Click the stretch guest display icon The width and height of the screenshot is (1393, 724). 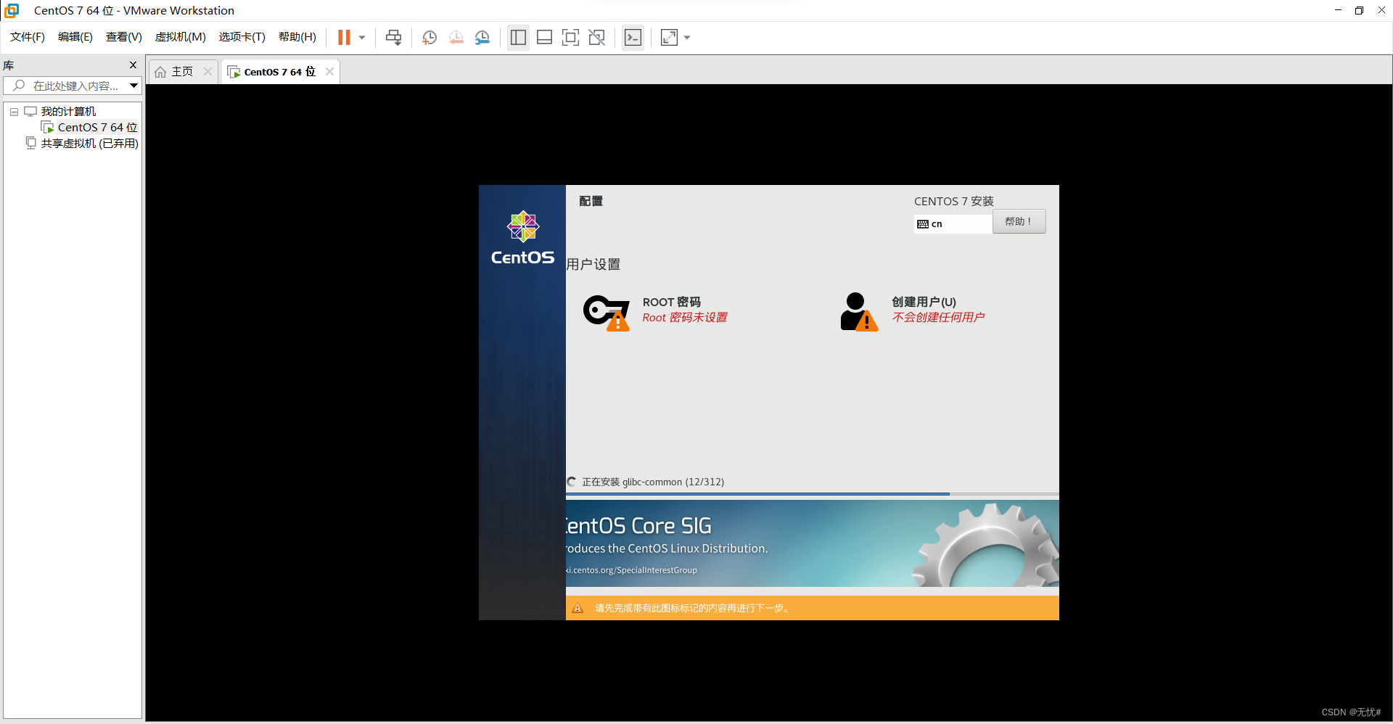669,38
